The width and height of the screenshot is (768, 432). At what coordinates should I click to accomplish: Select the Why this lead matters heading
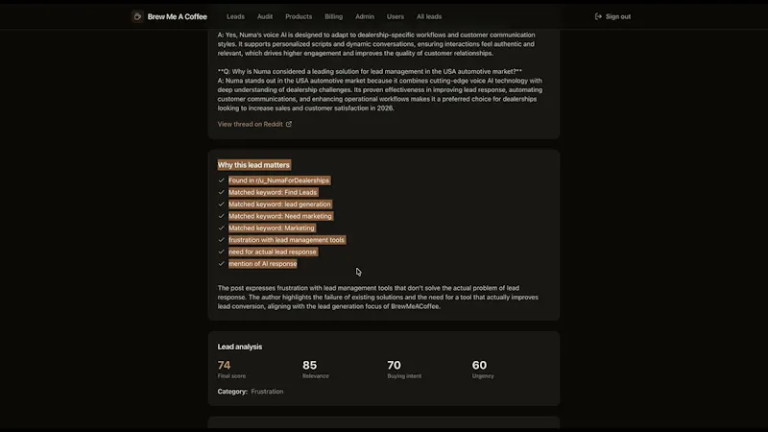click(x=253, y=165)
